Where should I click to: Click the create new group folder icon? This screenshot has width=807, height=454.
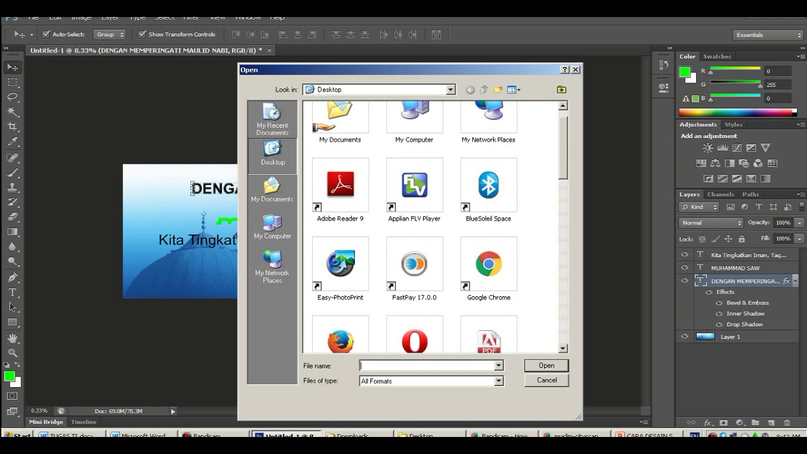pyautogui.click(x=755, y=422)
